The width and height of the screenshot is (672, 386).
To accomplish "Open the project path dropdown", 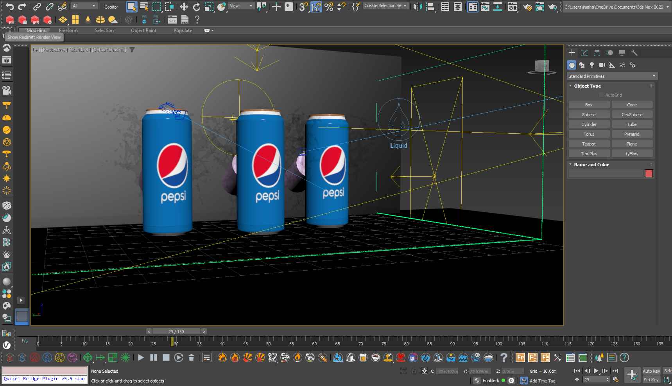I will click(616, 7).
